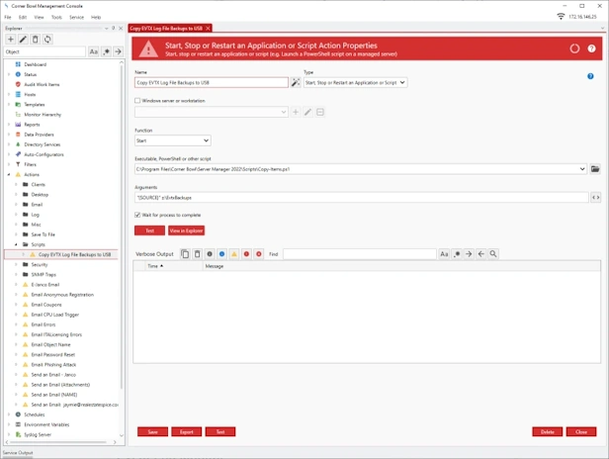Click the yellow warning filter icon in Verbose Output

pyautogui.click(x=234, y=254)
